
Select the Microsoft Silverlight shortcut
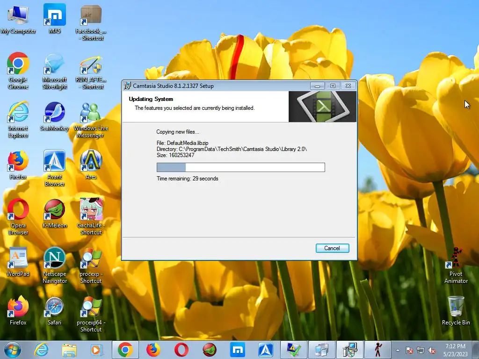tap(54, 71)
